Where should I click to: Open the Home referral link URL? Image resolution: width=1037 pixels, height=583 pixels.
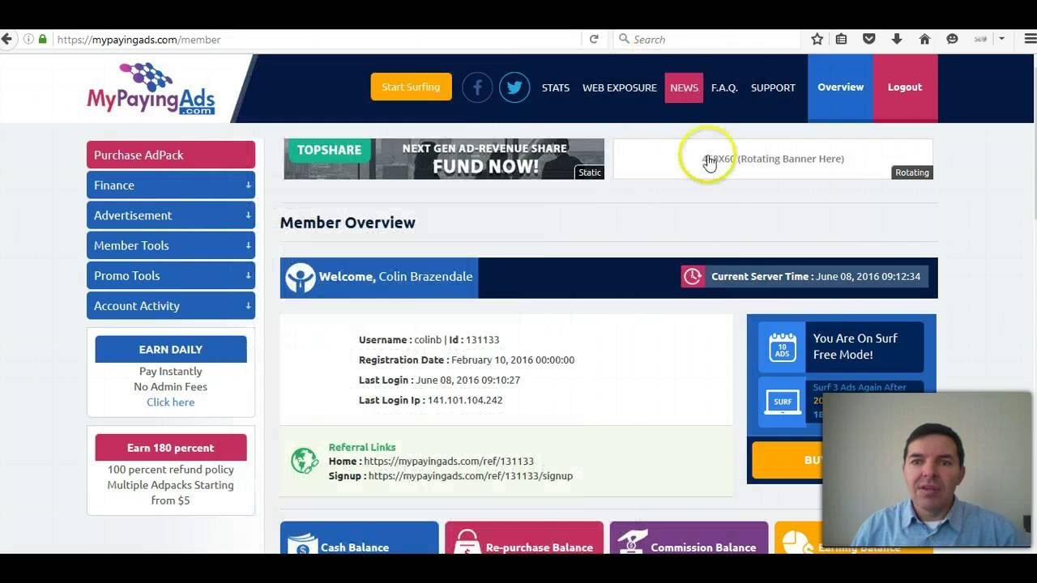449,461
